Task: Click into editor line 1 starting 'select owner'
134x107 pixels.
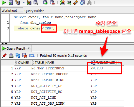Action: (55, 17)
